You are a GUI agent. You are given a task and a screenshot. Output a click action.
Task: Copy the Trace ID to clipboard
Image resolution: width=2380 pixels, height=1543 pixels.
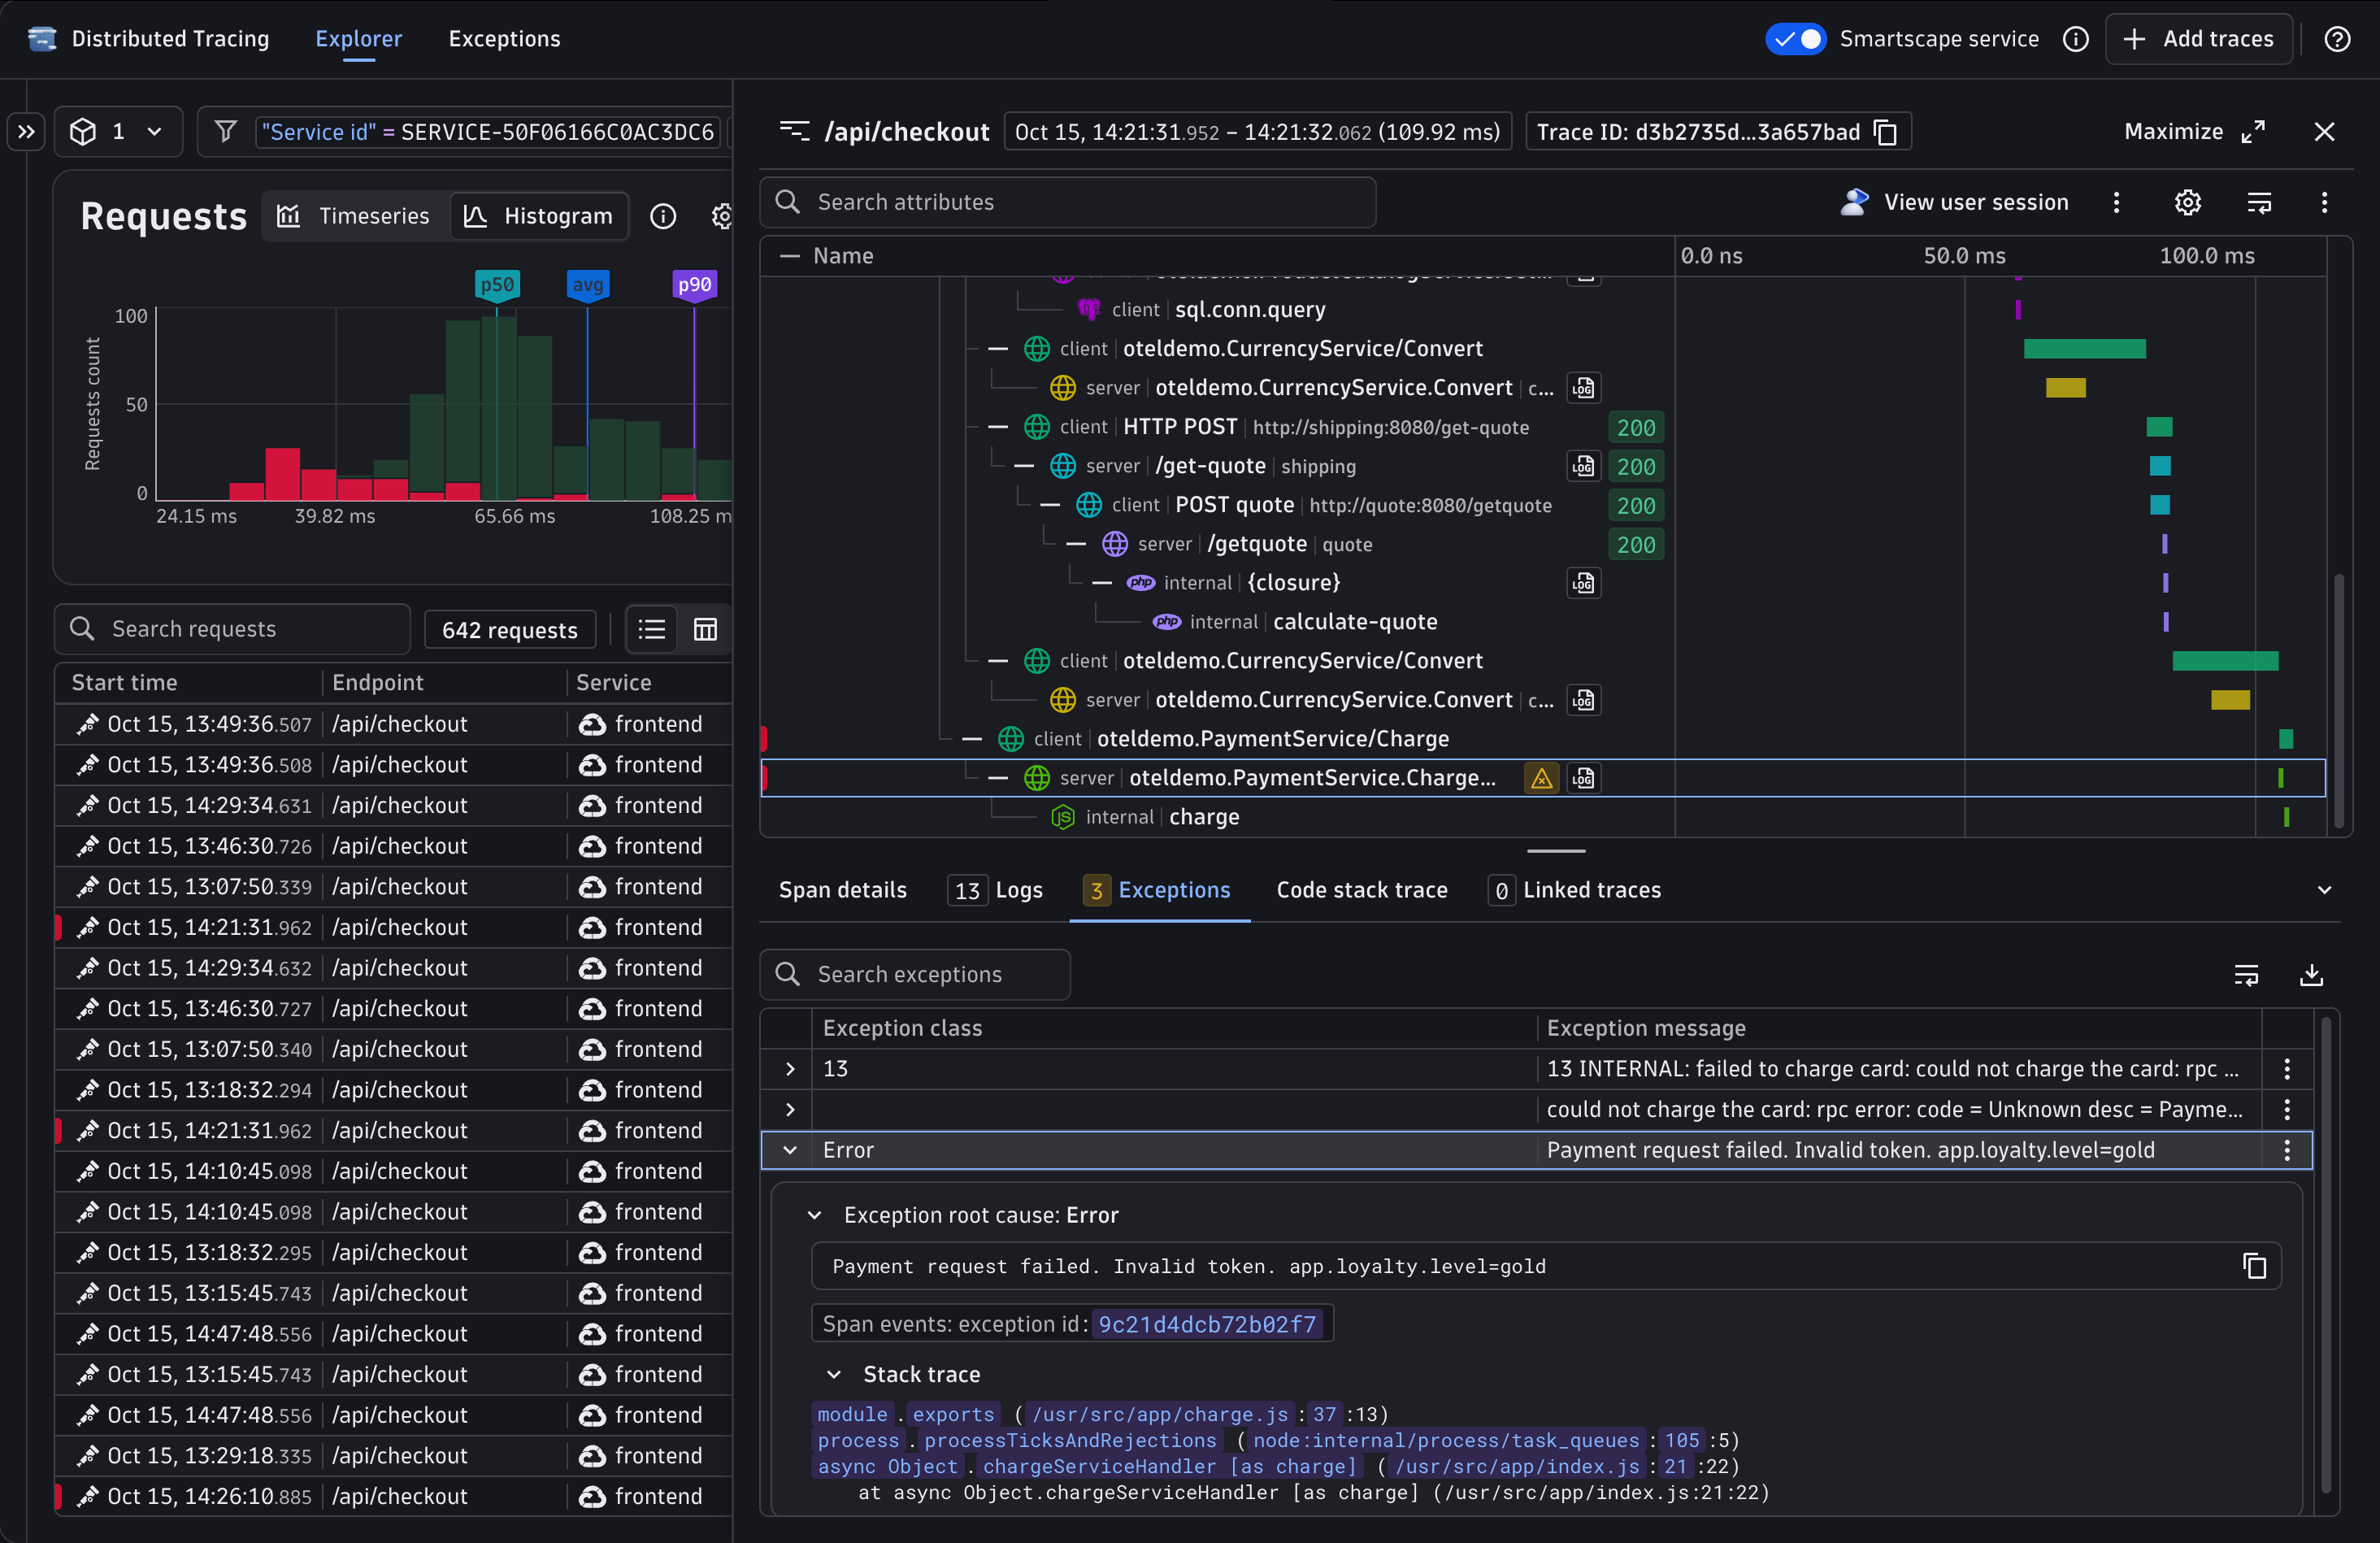point(1885,132)
